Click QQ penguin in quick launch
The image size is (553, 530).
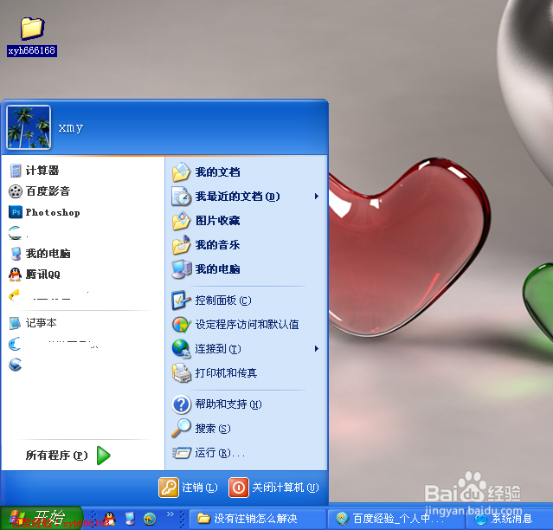click(111, 519)
